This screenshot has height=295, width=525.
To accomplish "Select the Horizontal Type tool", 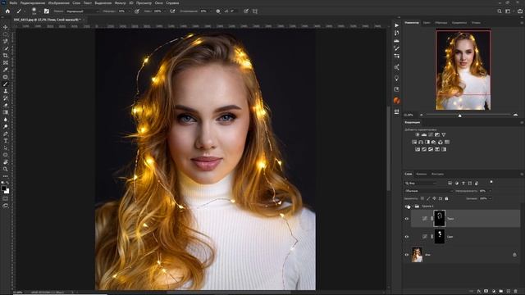I will click(6, 141).
